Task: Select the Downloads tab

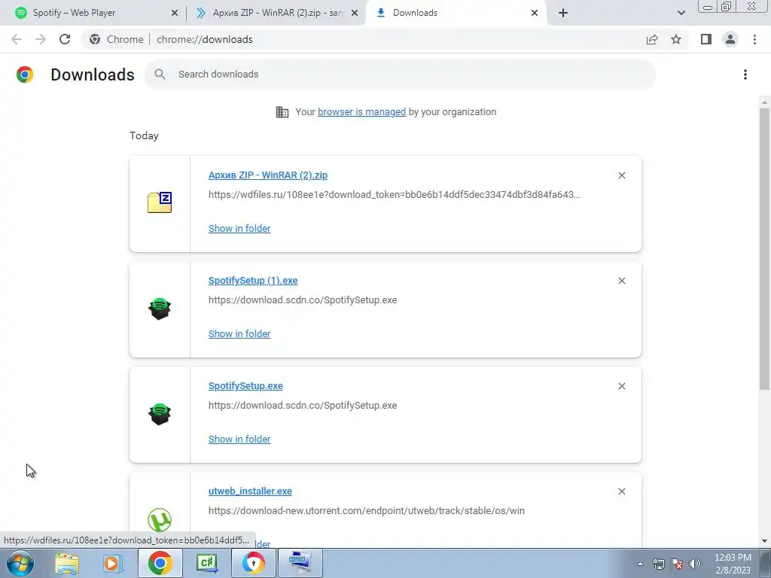Action: click(455, 13)
